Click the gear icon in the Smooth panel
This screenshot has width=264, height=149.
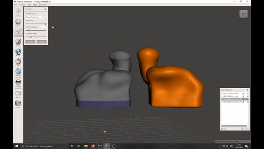45,9
